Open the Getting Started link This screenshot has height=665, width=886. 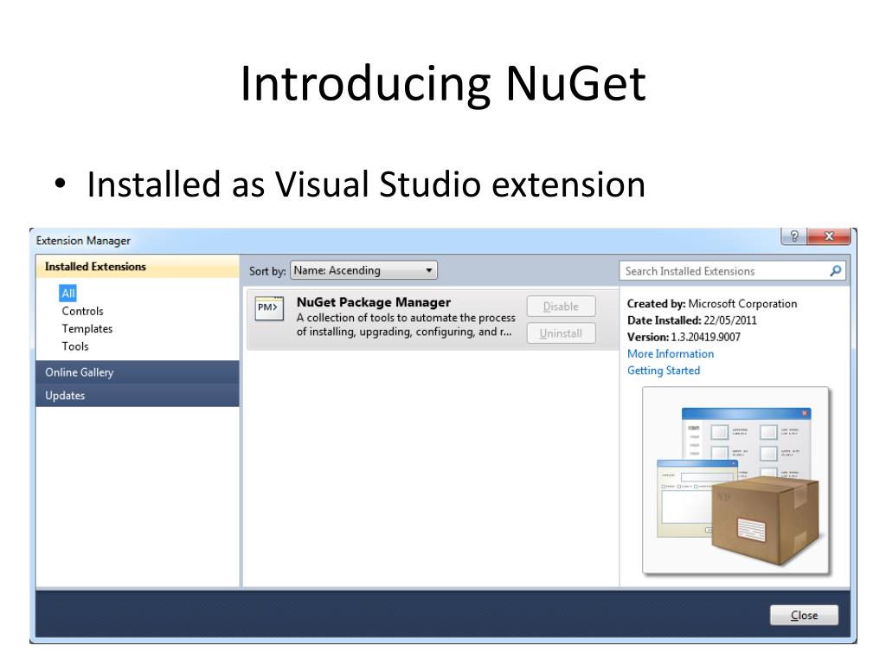(x=664, y=371)
